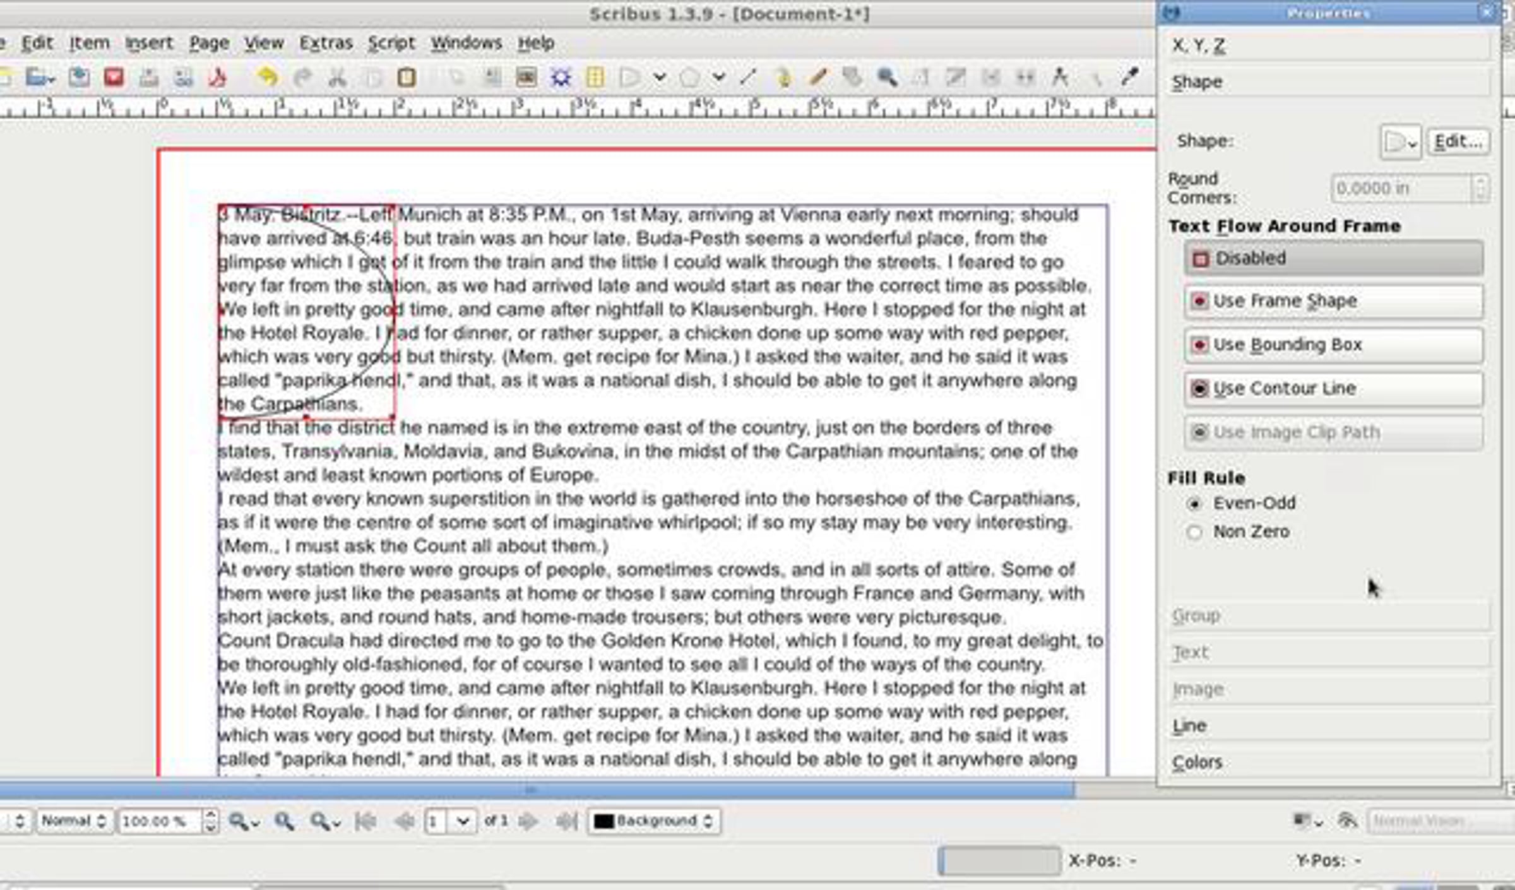Image resolution: width=1515 pixels, height=890 pixels.
Task: Open the Background layer dropdown
Action: (654, 821)
